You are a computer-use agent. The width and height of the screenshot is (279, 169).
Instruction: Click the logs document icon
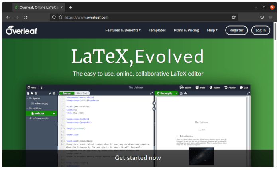tap(181, 93)
